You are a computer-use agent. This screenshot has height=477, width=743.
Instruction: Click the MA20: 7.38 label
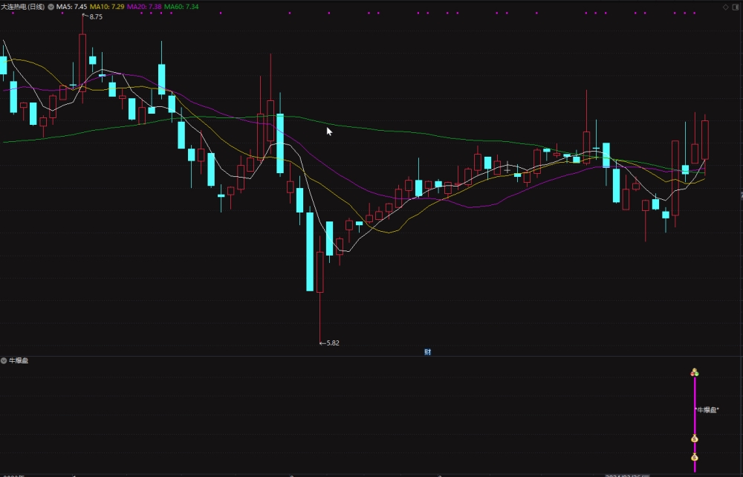tap(145, 7)
